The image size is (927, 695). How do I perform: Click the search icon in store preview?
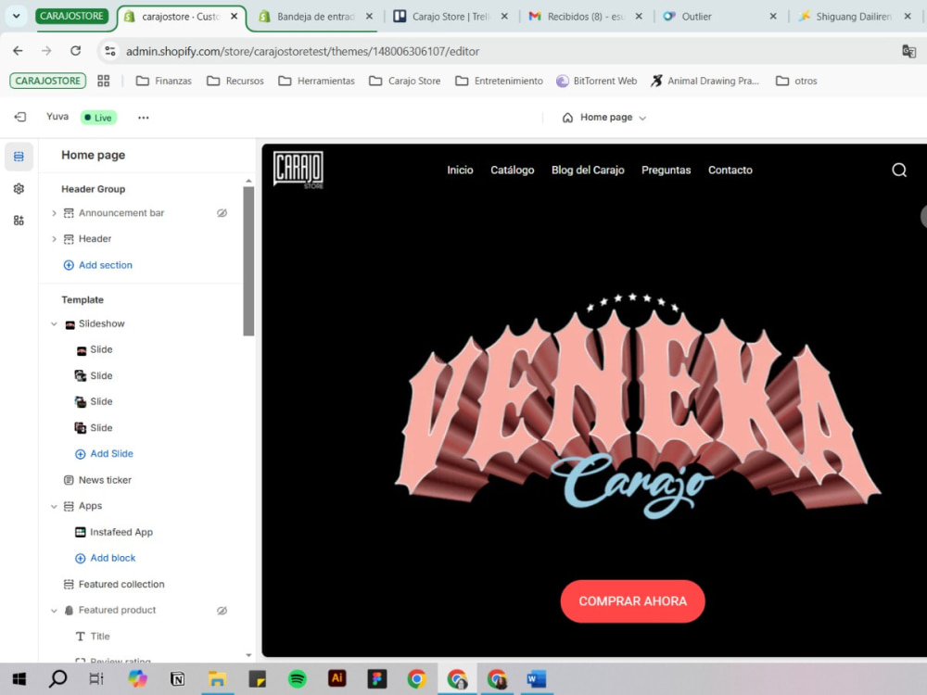click(x=899, y=171)
